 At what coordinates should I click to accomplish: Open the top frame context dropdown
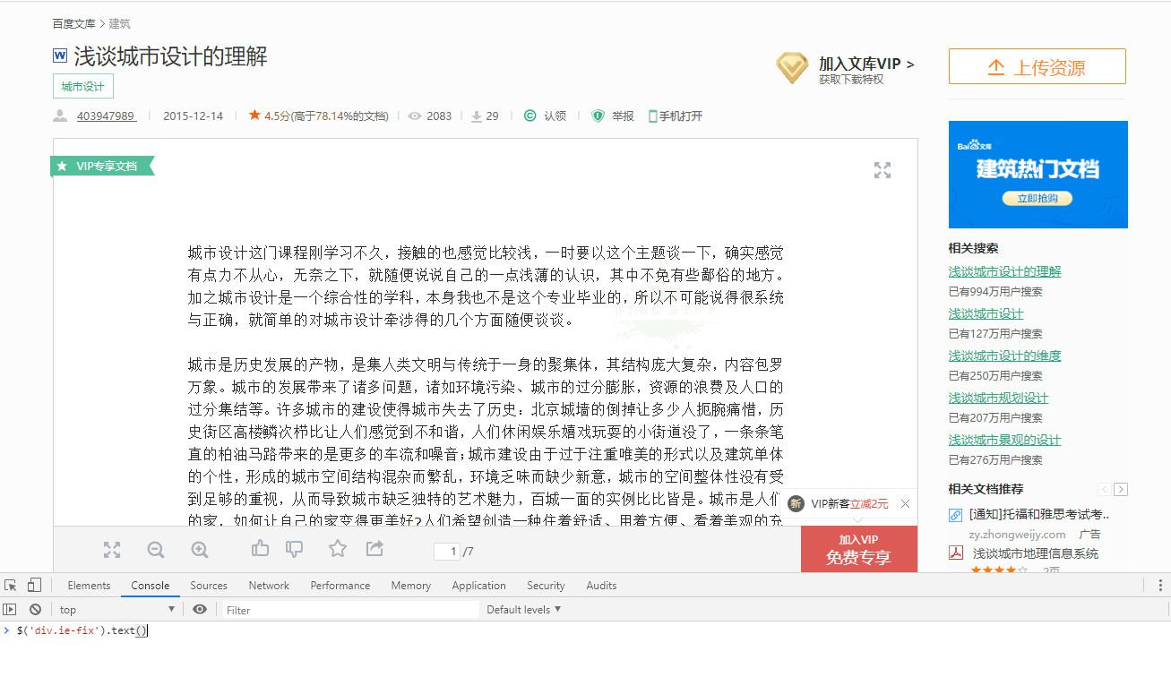[116, 609]
